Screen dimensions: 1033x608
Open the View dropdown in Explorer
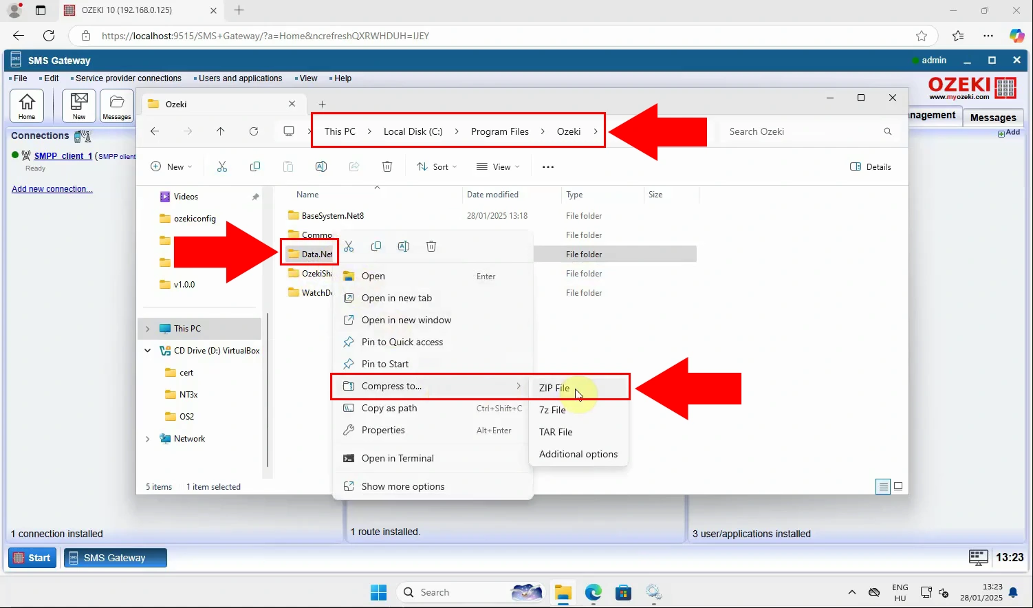coord(498,166)
